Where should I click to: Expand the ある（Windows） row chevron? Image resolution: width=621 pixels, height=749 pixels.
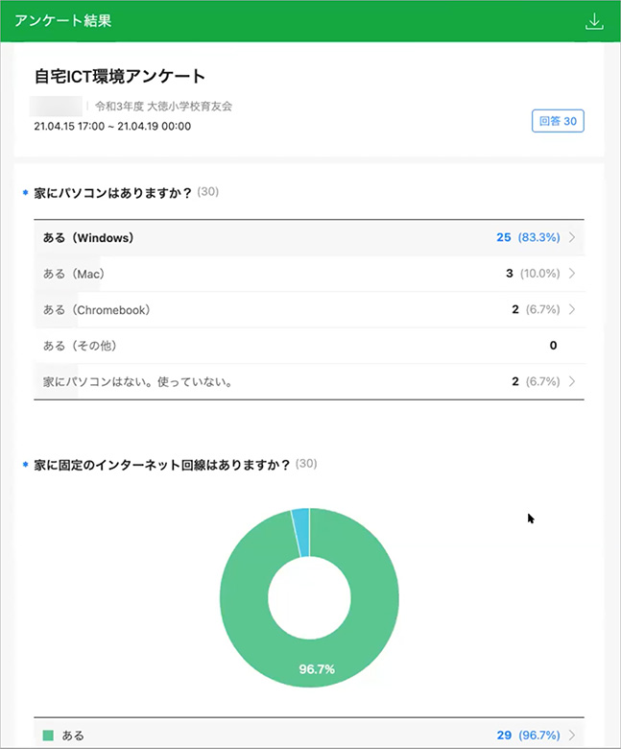tap(572, 237)
